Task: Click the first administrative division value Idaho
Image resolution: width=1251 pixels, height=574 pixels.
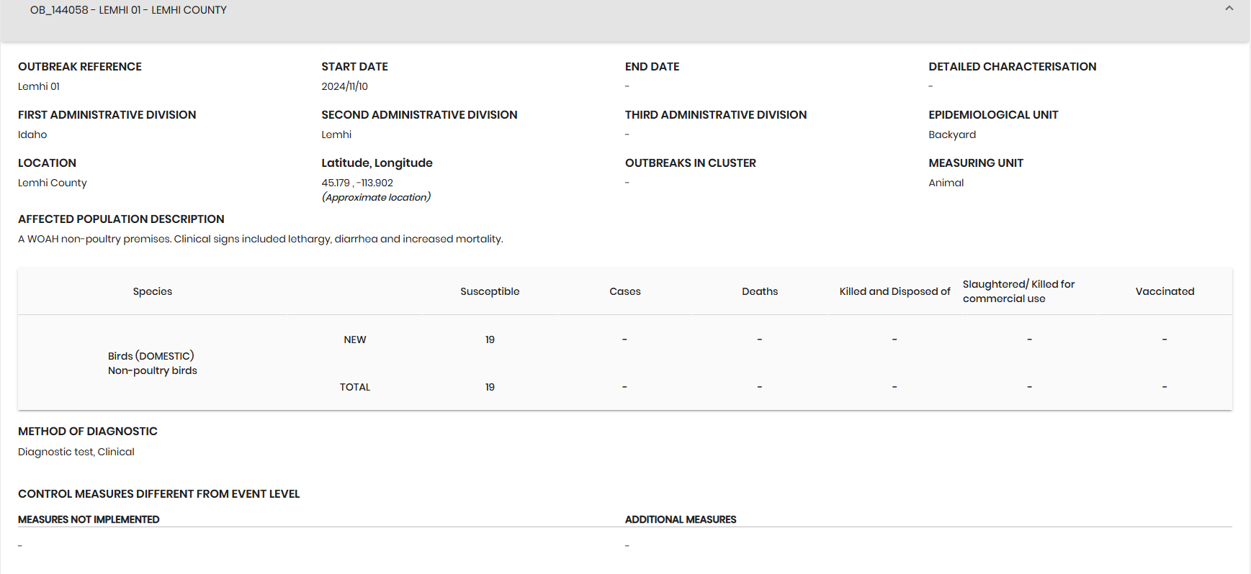Action: point(32,135)
